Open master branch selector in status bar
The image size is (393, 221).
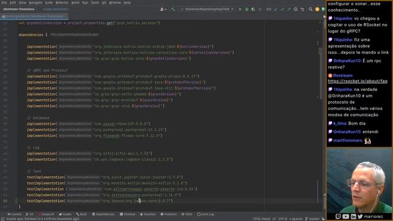[x=313, y=219]
